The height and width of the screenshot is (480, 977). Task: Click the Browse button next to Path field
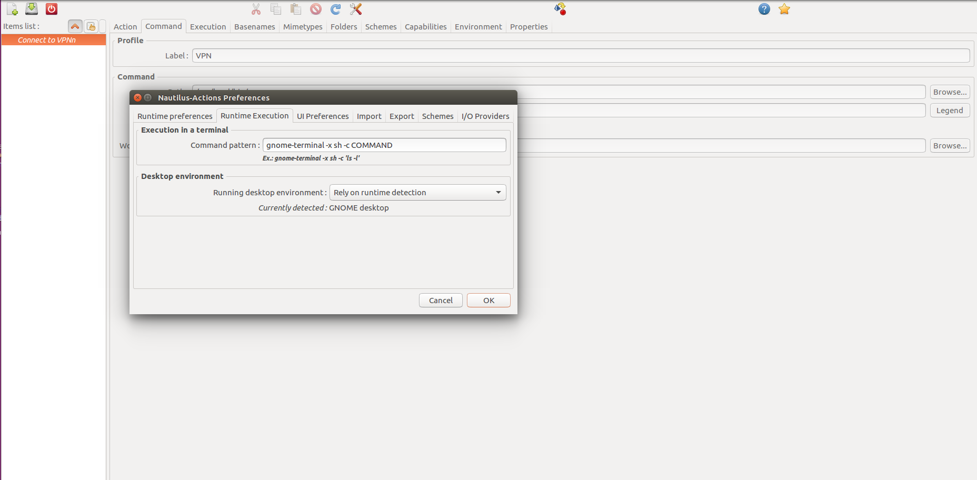coord(950,92)
